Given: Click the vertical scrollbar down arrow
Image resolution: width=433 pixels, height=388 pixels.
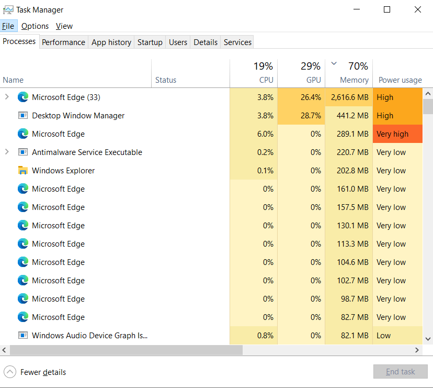Looking at the screenshot, I should pyautogui.click(x=428, y=339).
